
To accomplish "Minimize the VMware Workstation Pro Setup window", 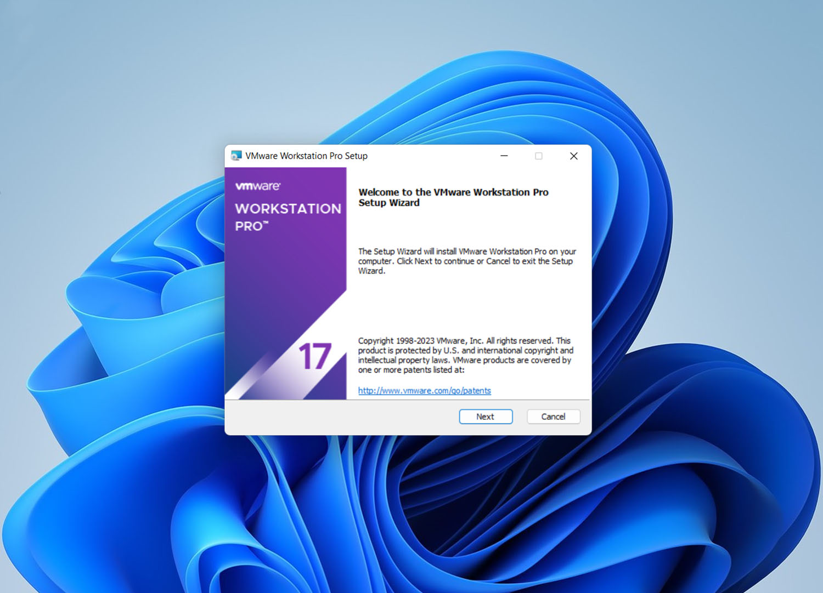I will point(504,156).
